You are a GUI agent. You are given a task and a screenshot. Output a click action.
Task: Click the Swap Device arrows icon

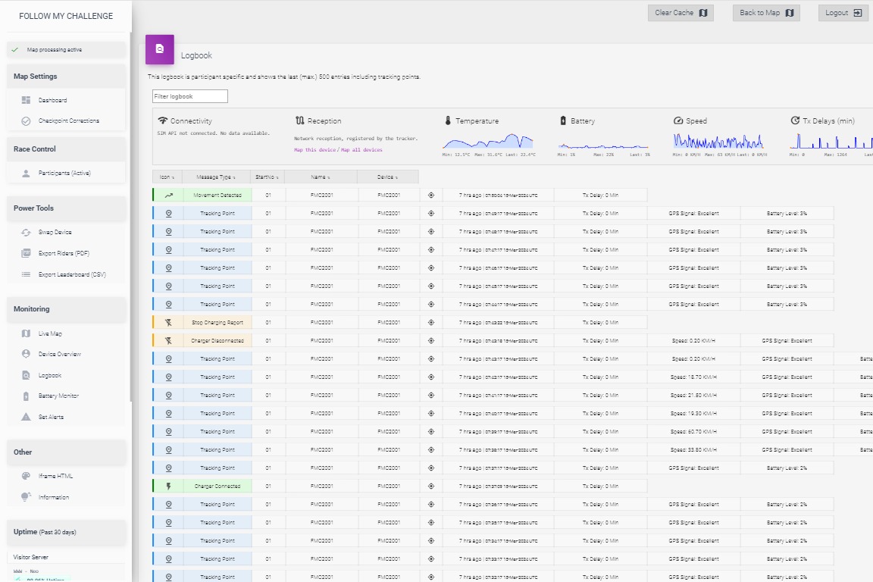(26, 232)
